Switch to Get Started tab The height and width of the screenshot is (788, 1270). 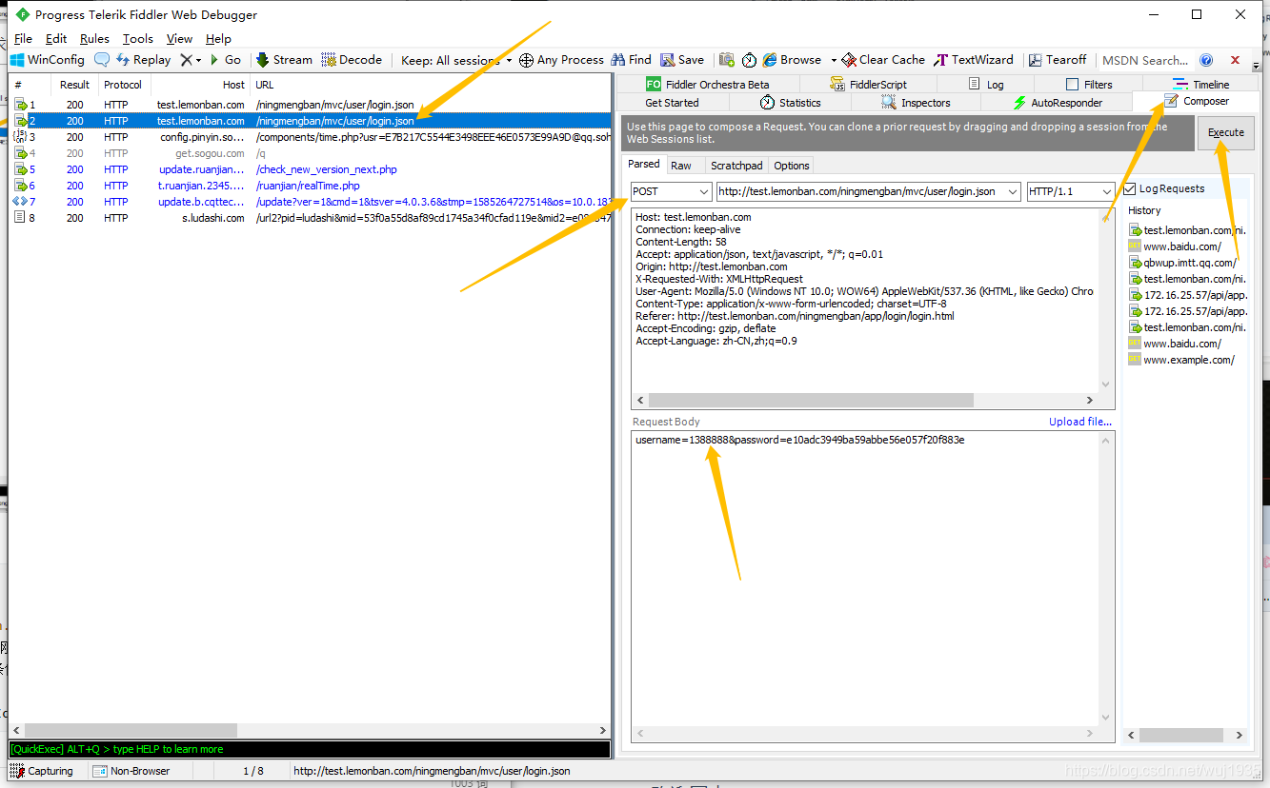click(672, 103)
